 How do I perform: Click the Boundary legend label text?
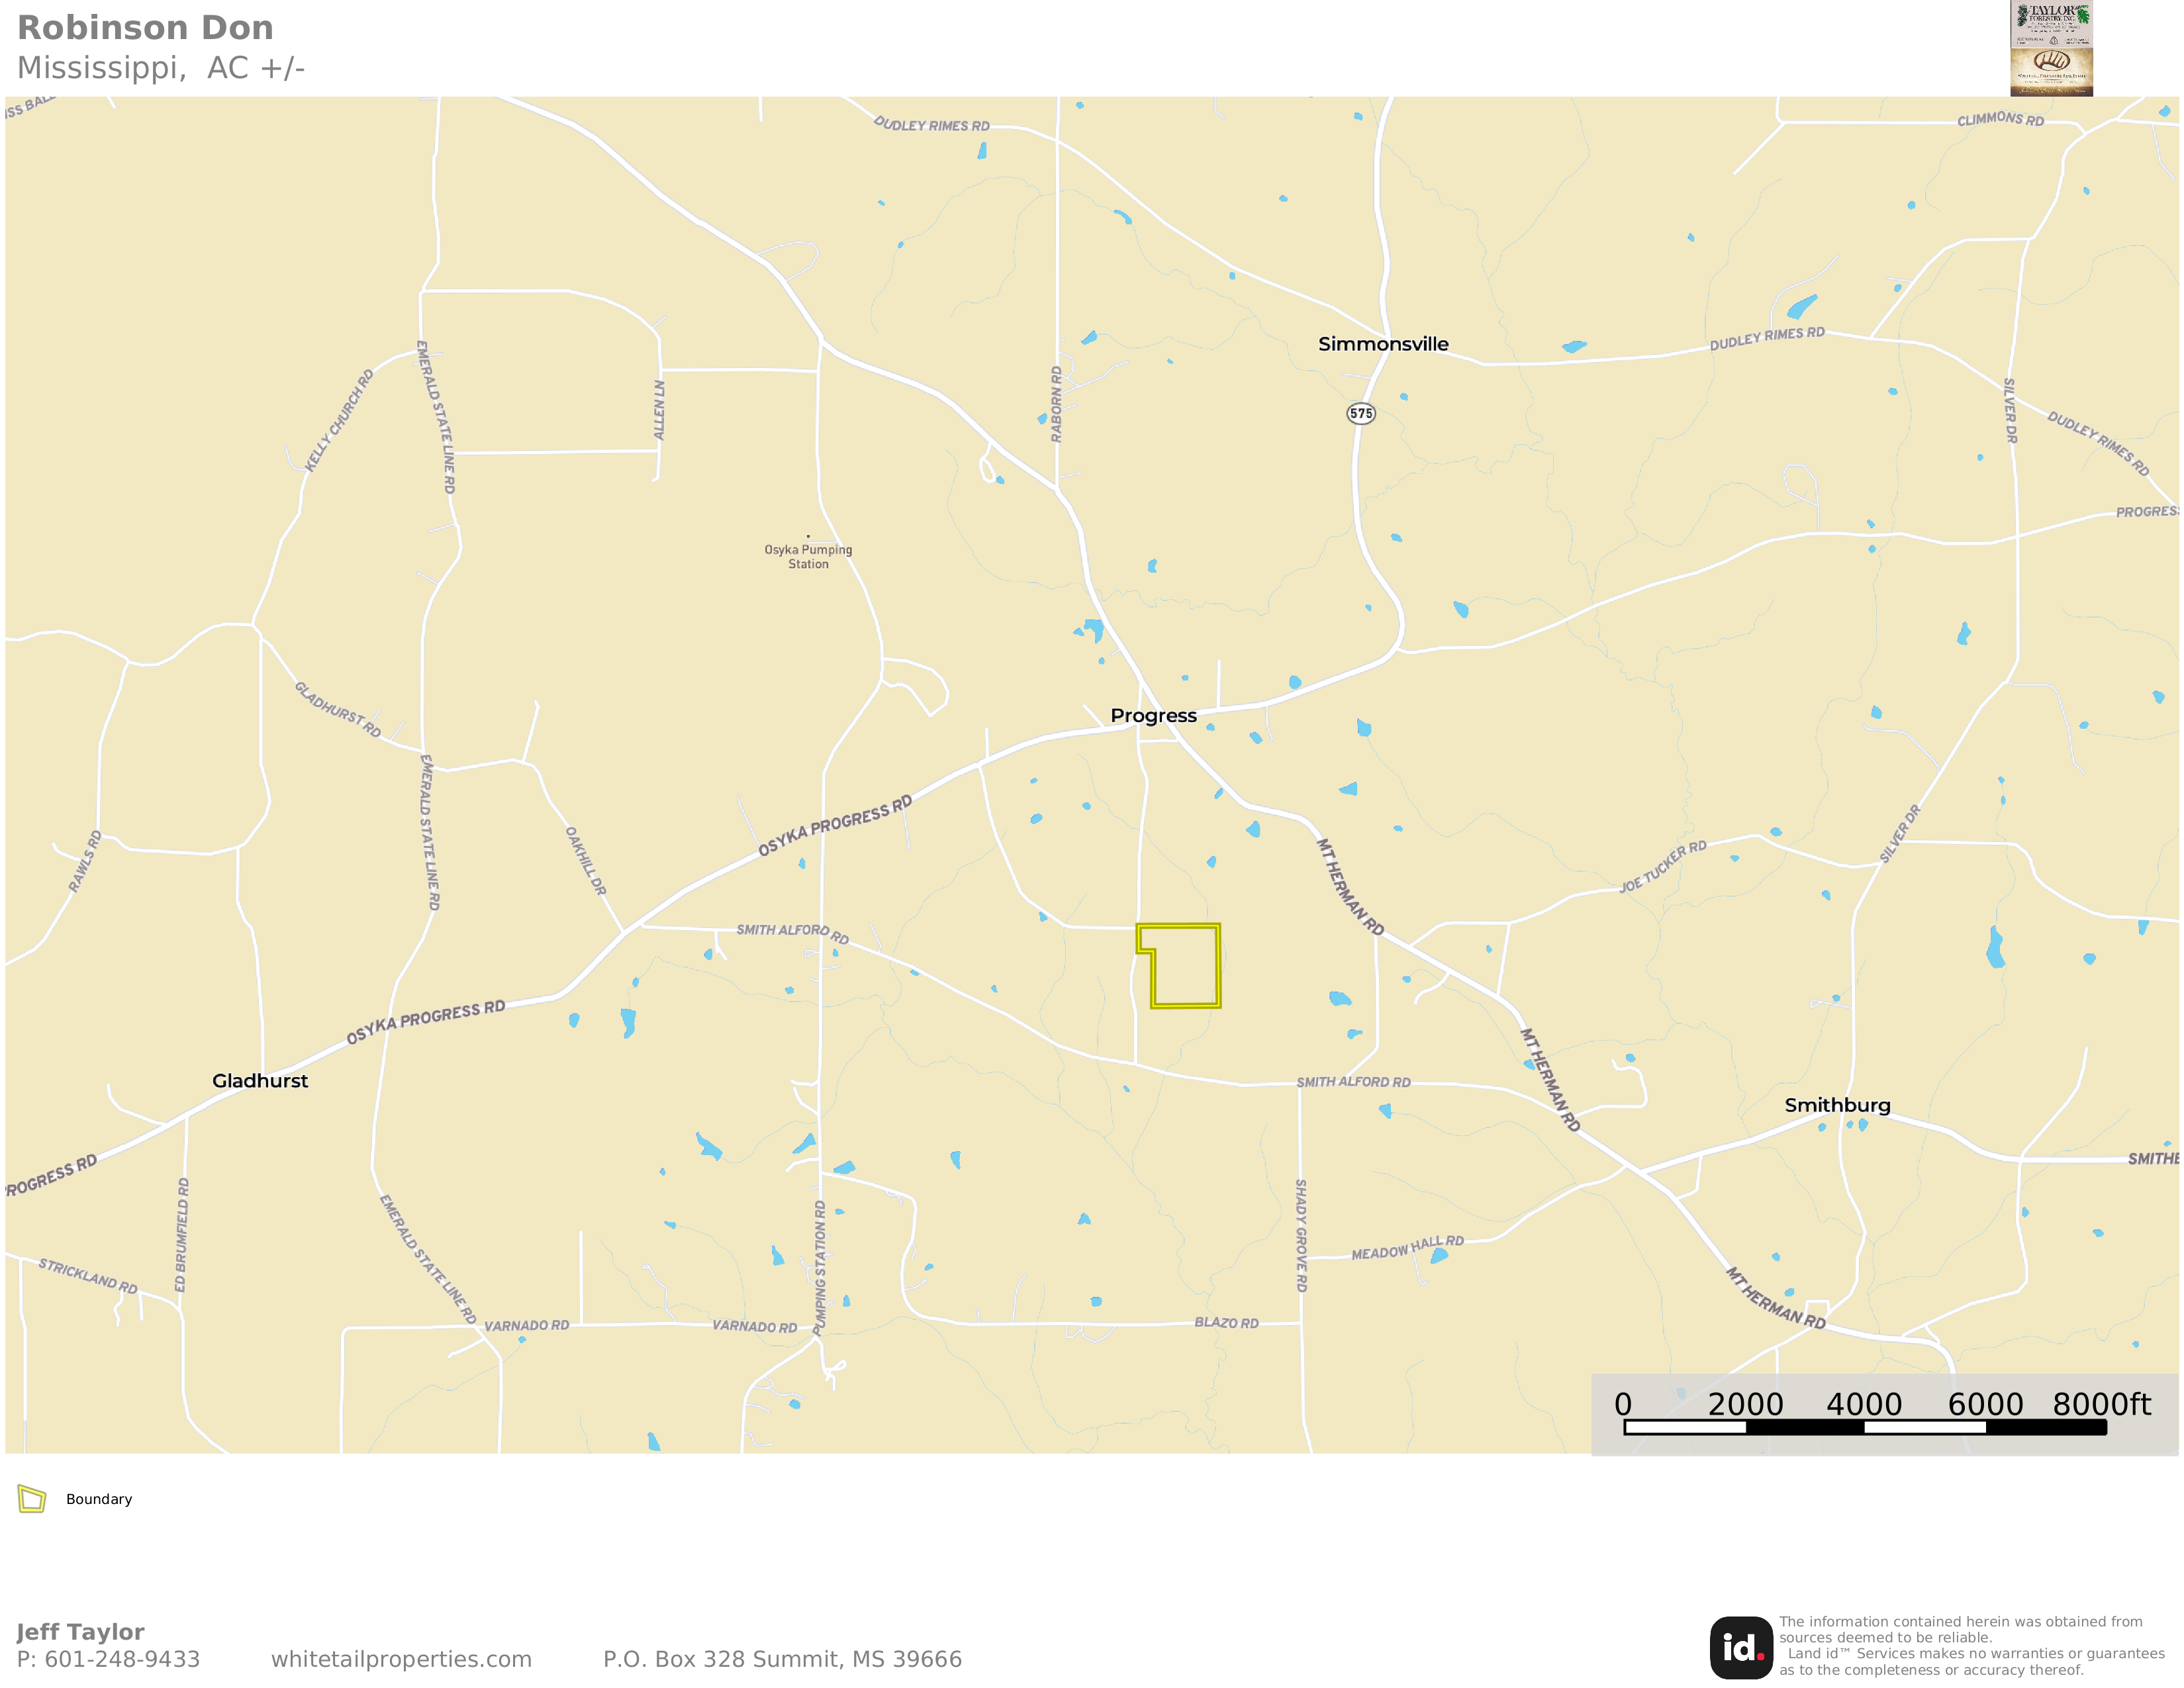coord(99,1499)
